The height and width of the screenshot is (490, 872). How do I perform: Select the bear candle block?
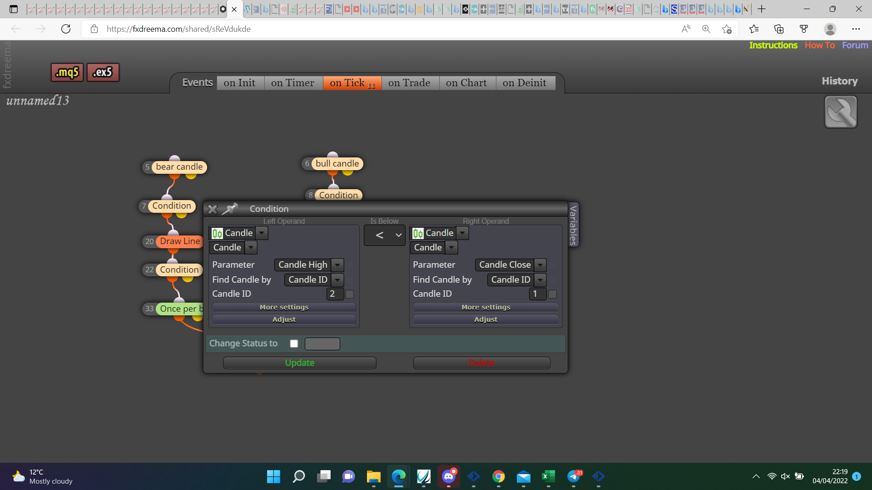coord(179,167)
